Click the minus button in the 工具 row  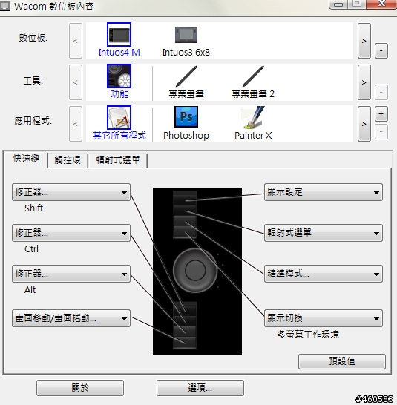click(x=381, y=92)
